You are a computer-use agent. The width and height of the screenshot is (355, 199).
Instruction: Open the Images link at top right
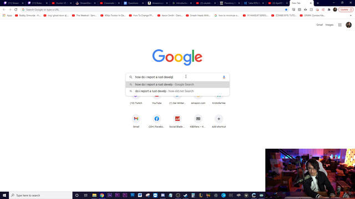point(329,25)
